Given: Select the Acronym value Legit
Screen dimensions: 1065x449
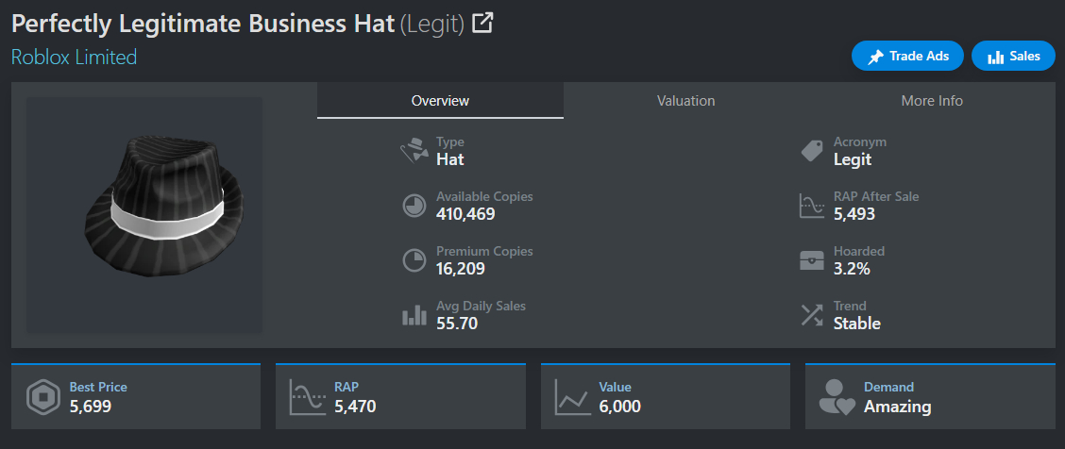Looking at the screenshot, I should pos(853,160).
